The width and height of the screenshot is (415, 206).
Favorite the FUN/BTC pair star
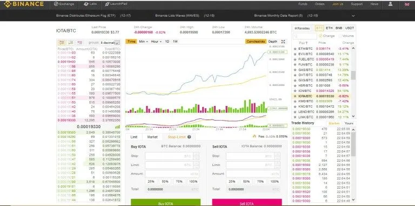click(295, 64)
